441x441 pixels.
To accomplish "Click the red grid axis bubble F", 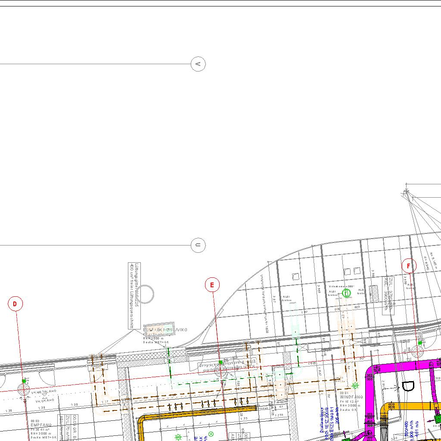I will (409, 266).
